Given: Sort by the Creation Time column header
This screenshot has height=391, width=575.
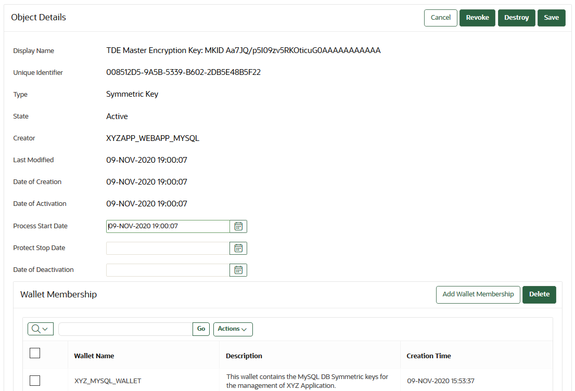Looking at the screenshot, I should (x=429, y=356).
